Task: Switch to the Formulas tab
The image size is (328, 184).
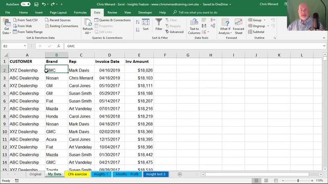Action: click(x=80, y=12)
